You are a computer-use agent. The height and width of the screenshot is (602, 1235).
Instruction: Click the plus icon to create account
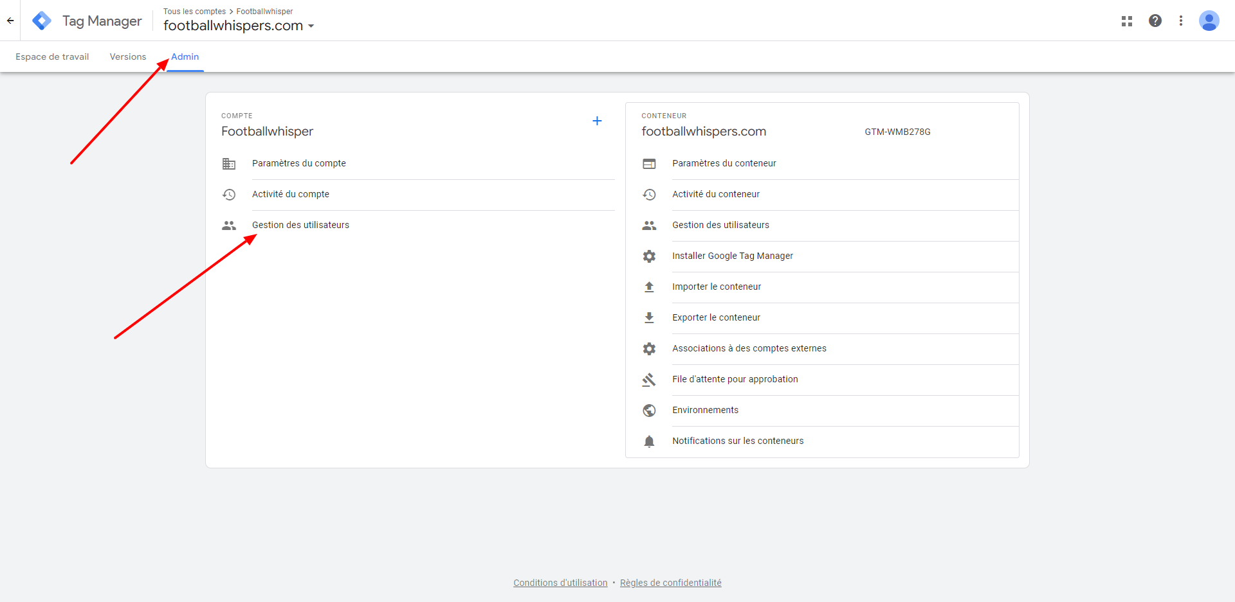[597, 121]
